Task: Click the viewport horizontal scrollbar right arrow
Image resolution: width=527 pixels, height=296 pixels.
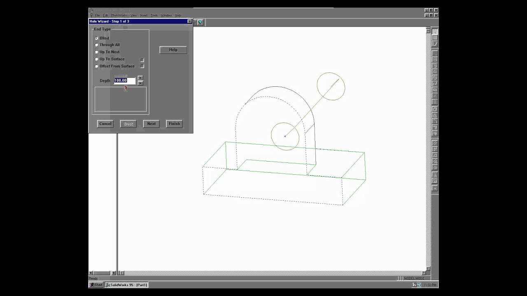Action: click(x=424, y=273)
